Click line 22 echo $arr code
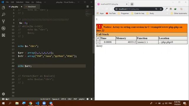This screenshot has width=189, height=106. [x=25, y=66]
